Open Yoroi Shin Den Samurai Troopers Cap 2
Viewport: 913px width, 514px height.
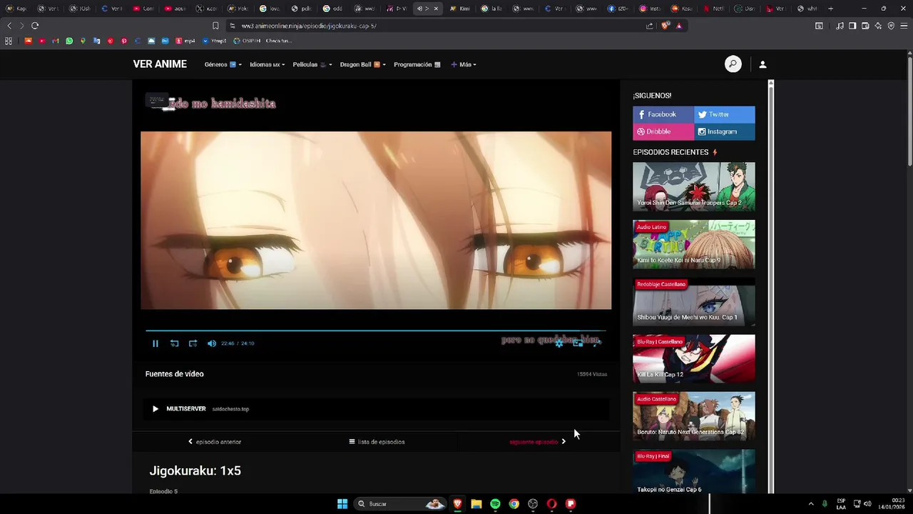click(694, 186)
